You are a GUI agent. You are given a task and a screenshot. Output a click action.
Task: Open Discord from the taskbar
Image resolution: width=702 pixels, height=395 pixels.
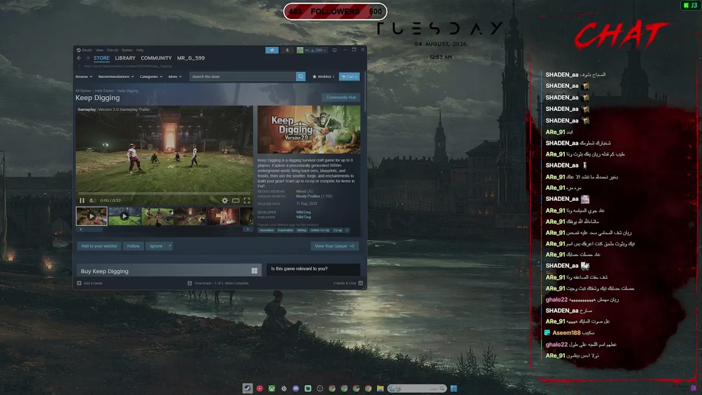(296, 388)
